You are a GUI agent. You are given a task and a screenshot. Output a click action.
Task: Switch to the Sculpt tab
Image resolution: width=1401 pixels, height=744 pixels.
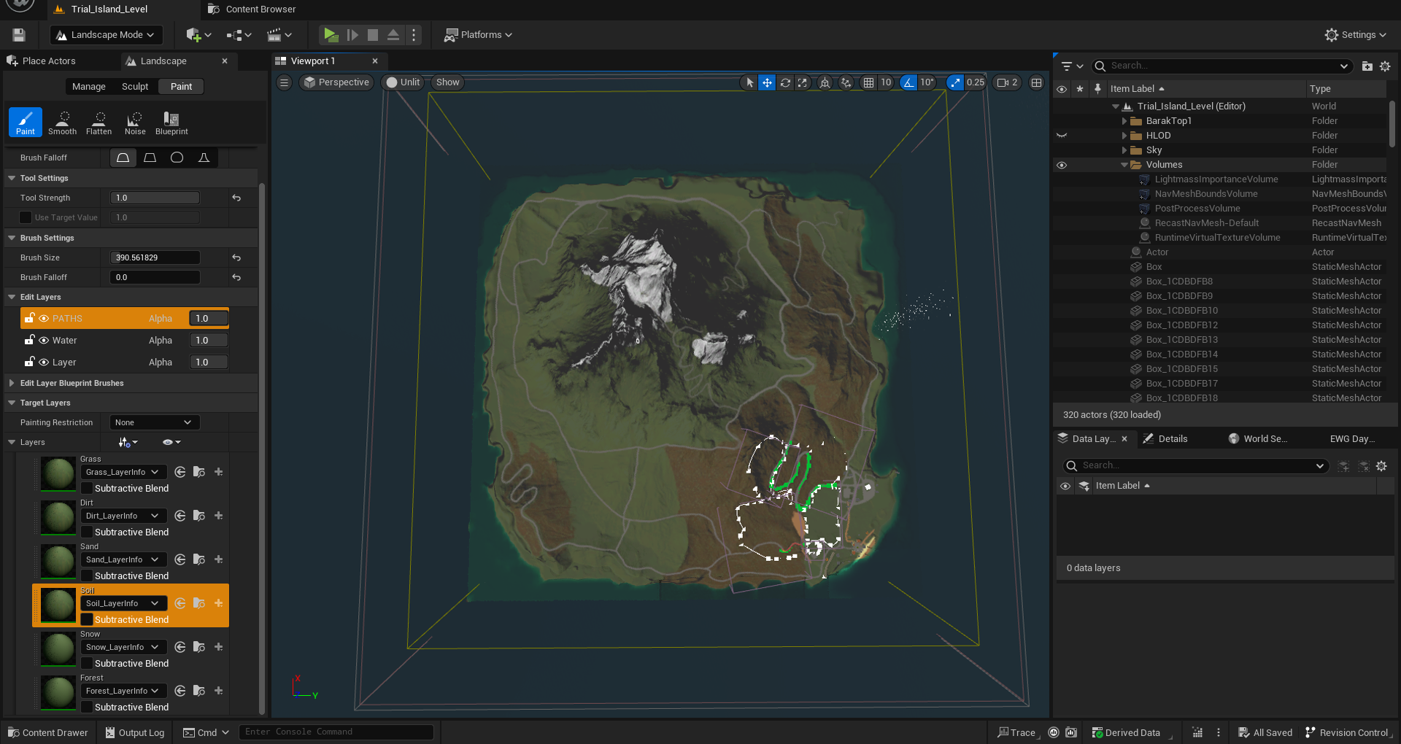tap(135, 87)
